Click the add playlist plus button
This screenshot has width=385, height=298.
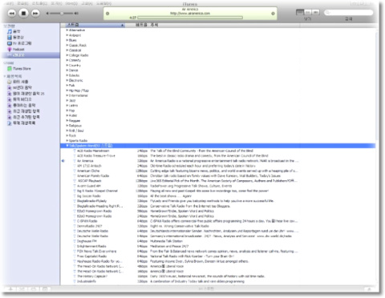[x=10, y=289]
